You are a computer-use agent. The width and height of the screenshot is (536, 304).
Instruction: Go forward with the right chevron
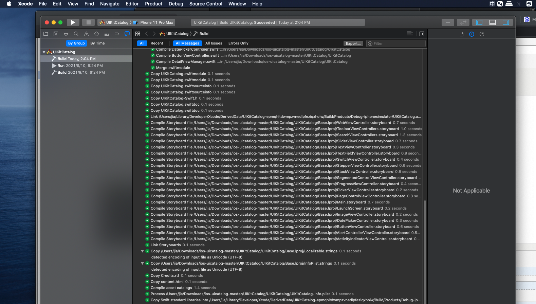pyautogui.click(x=154, y=34)
